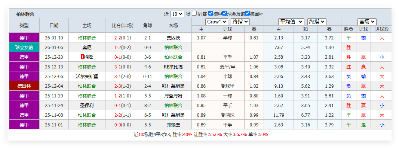This screenshot has height=148, width=399.
Task: Click the 一球 handicap cell
Action: click(228, 96)
